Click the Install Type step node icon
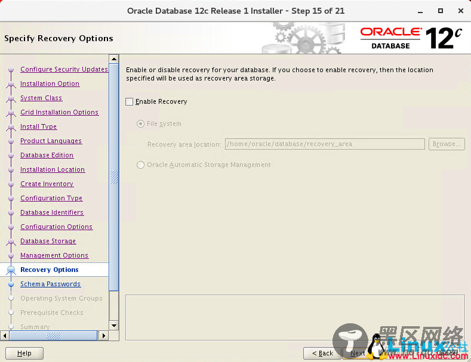 [11, 127]
